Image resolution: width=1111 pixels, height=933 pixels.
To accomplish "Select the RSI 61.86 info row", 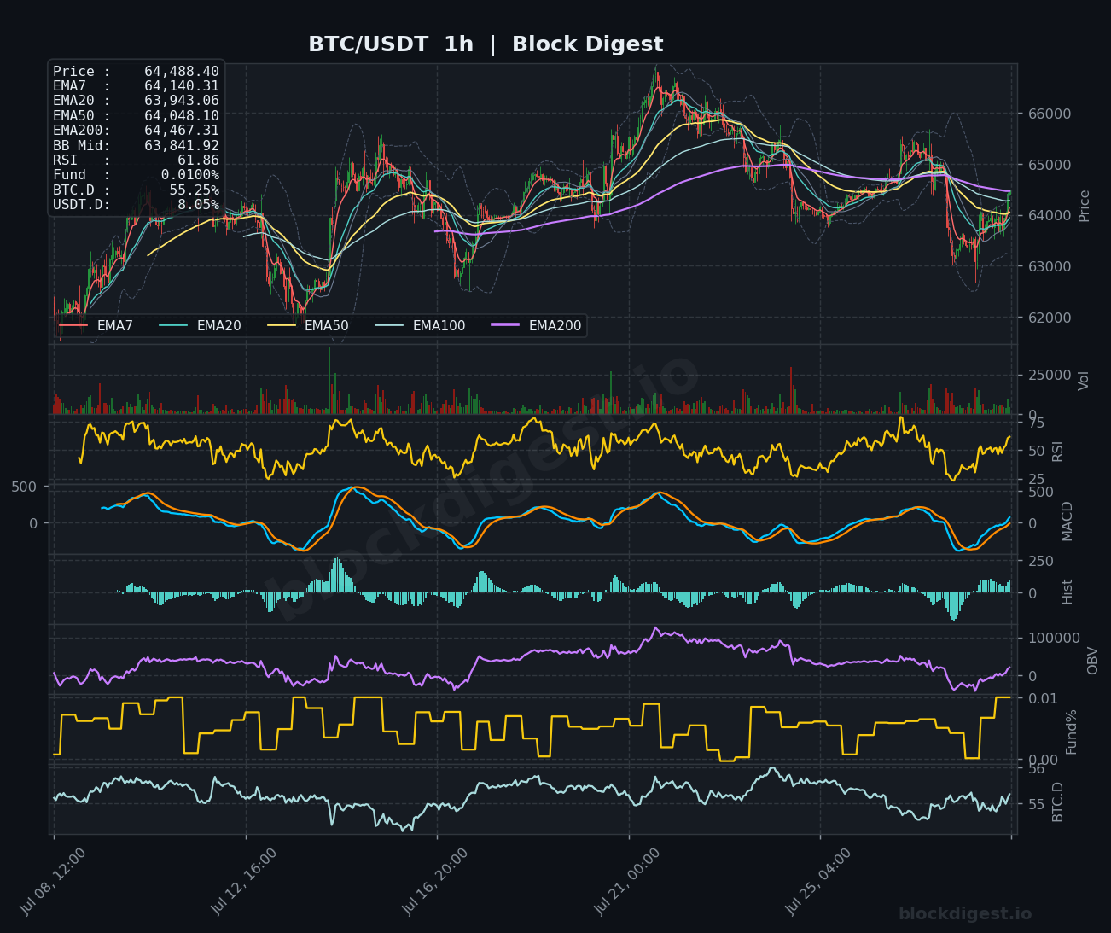I will 136,160.
